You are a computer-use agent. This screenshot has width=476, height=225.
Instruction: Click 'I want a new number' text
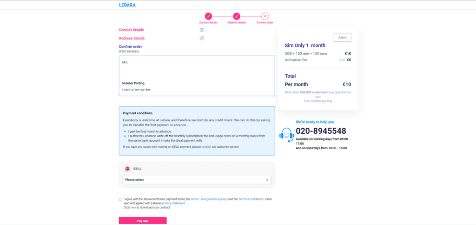(x=136, y=90)
